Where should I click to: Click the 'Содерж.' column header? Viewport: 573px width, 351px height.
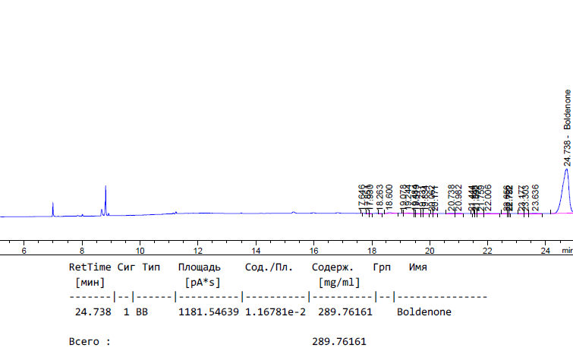pyautogui.click(x=332, y=267)
